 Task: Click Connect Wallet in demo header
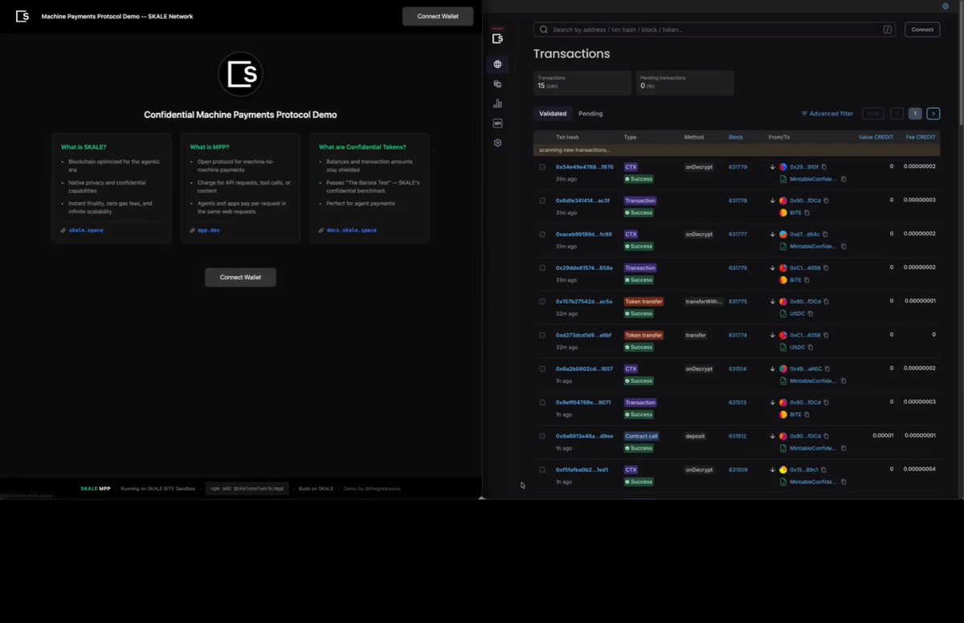click(438, 16)
